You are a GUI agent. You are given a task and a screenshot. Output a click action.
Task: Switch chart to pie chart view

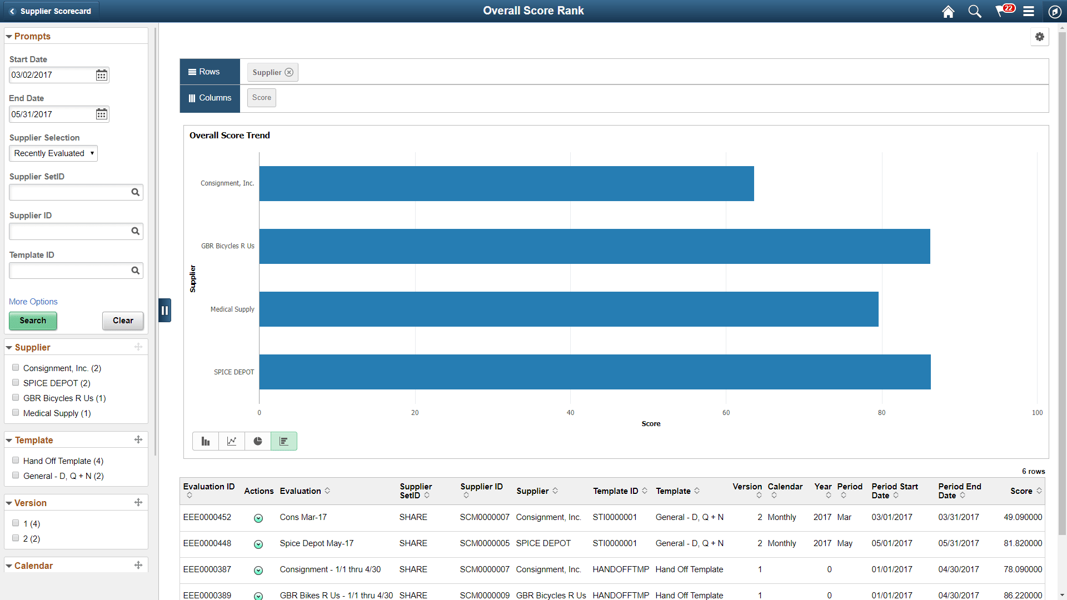[258, 441]
